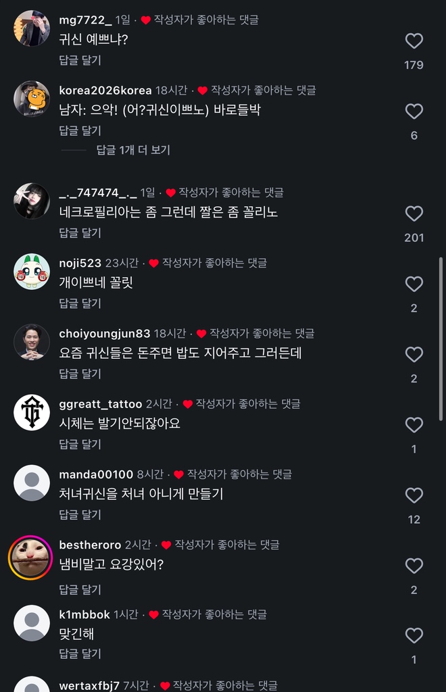Toggle like on noji523's comment
Viewport: 446px width, 692px height.
coord(414,285)
